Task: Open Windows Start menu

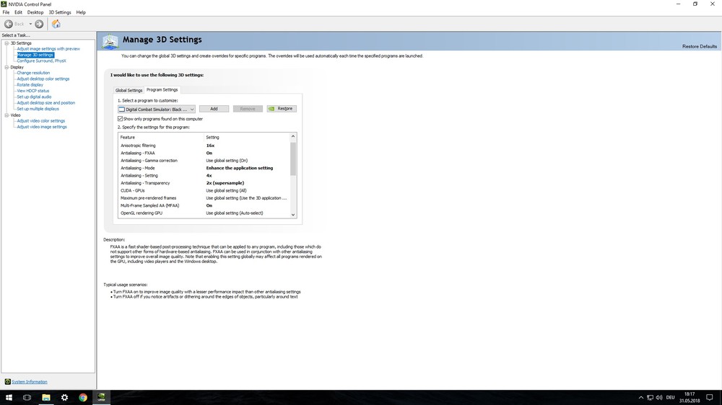Action: coord(9,398)
